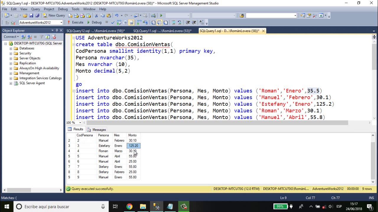Switch to the SQLQuery11.sql tab
The height and width of the screenshot is (212, 378).
162,31
